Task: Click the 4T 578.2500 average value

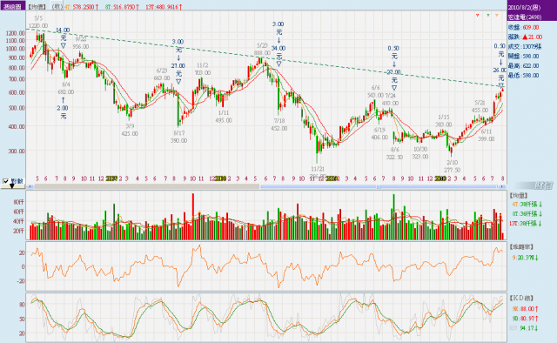Action: (x=82, y=7)
